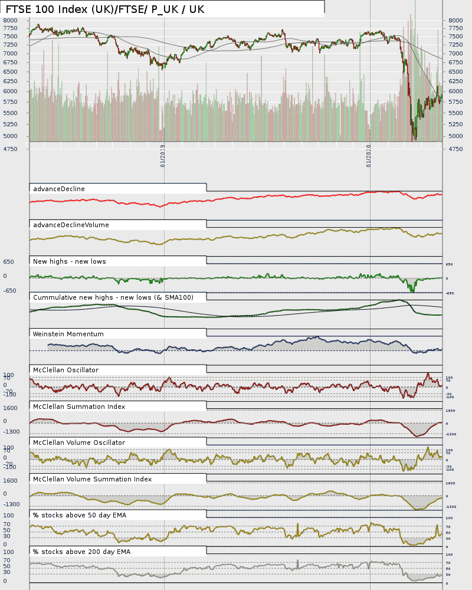This screenshot has width=472, height=590.
Task: Click 7500 on the left price axis
Action: [10, 37]
